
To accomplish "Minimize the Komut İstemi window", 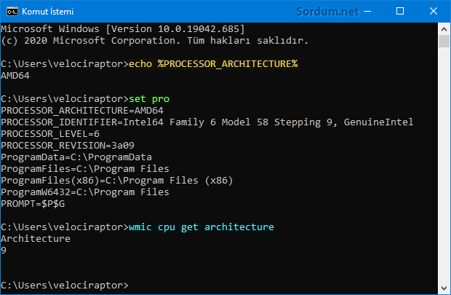I will pos(367,12).
